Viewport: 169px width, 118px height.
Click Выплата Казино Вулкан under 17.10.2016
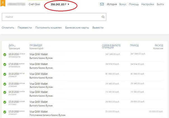click(x=41, y=68)
